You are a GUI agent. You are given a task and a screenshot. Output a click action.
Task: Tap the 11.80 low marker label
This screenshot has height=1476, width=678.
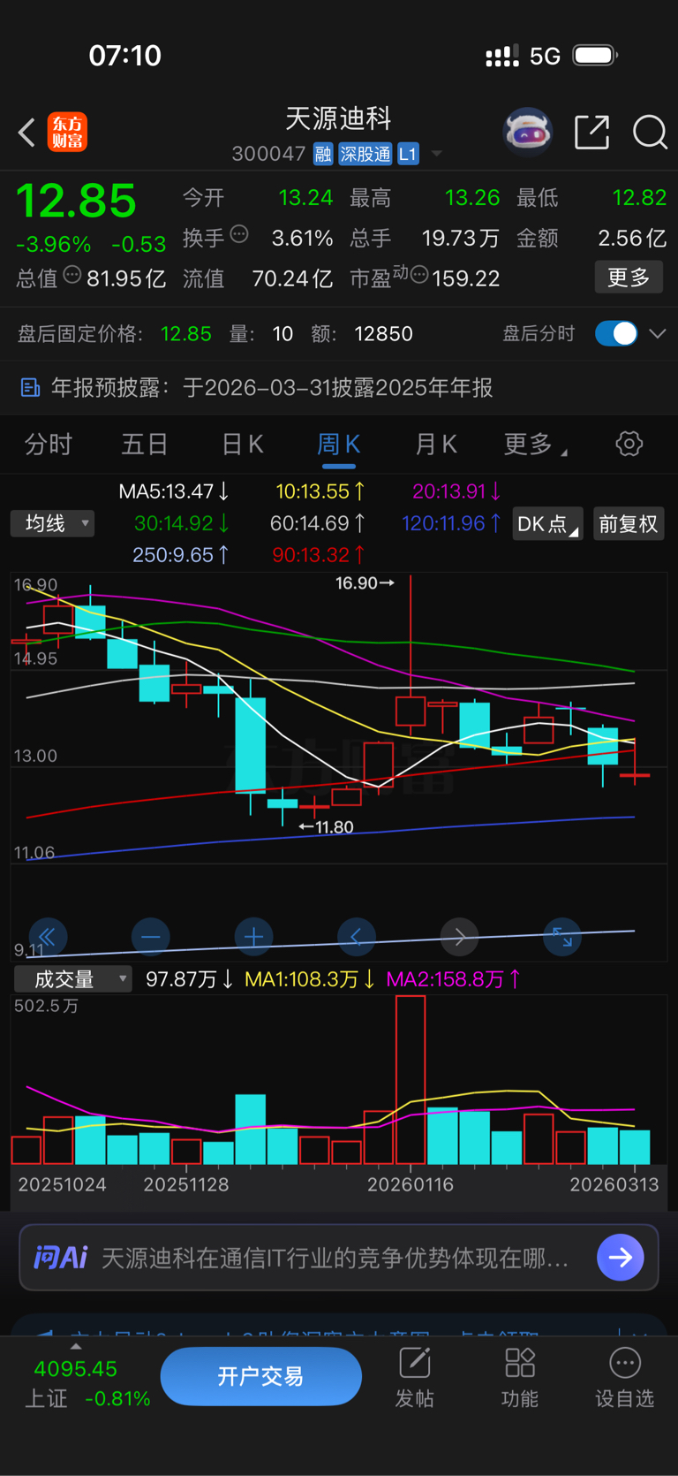pos(326,827)
